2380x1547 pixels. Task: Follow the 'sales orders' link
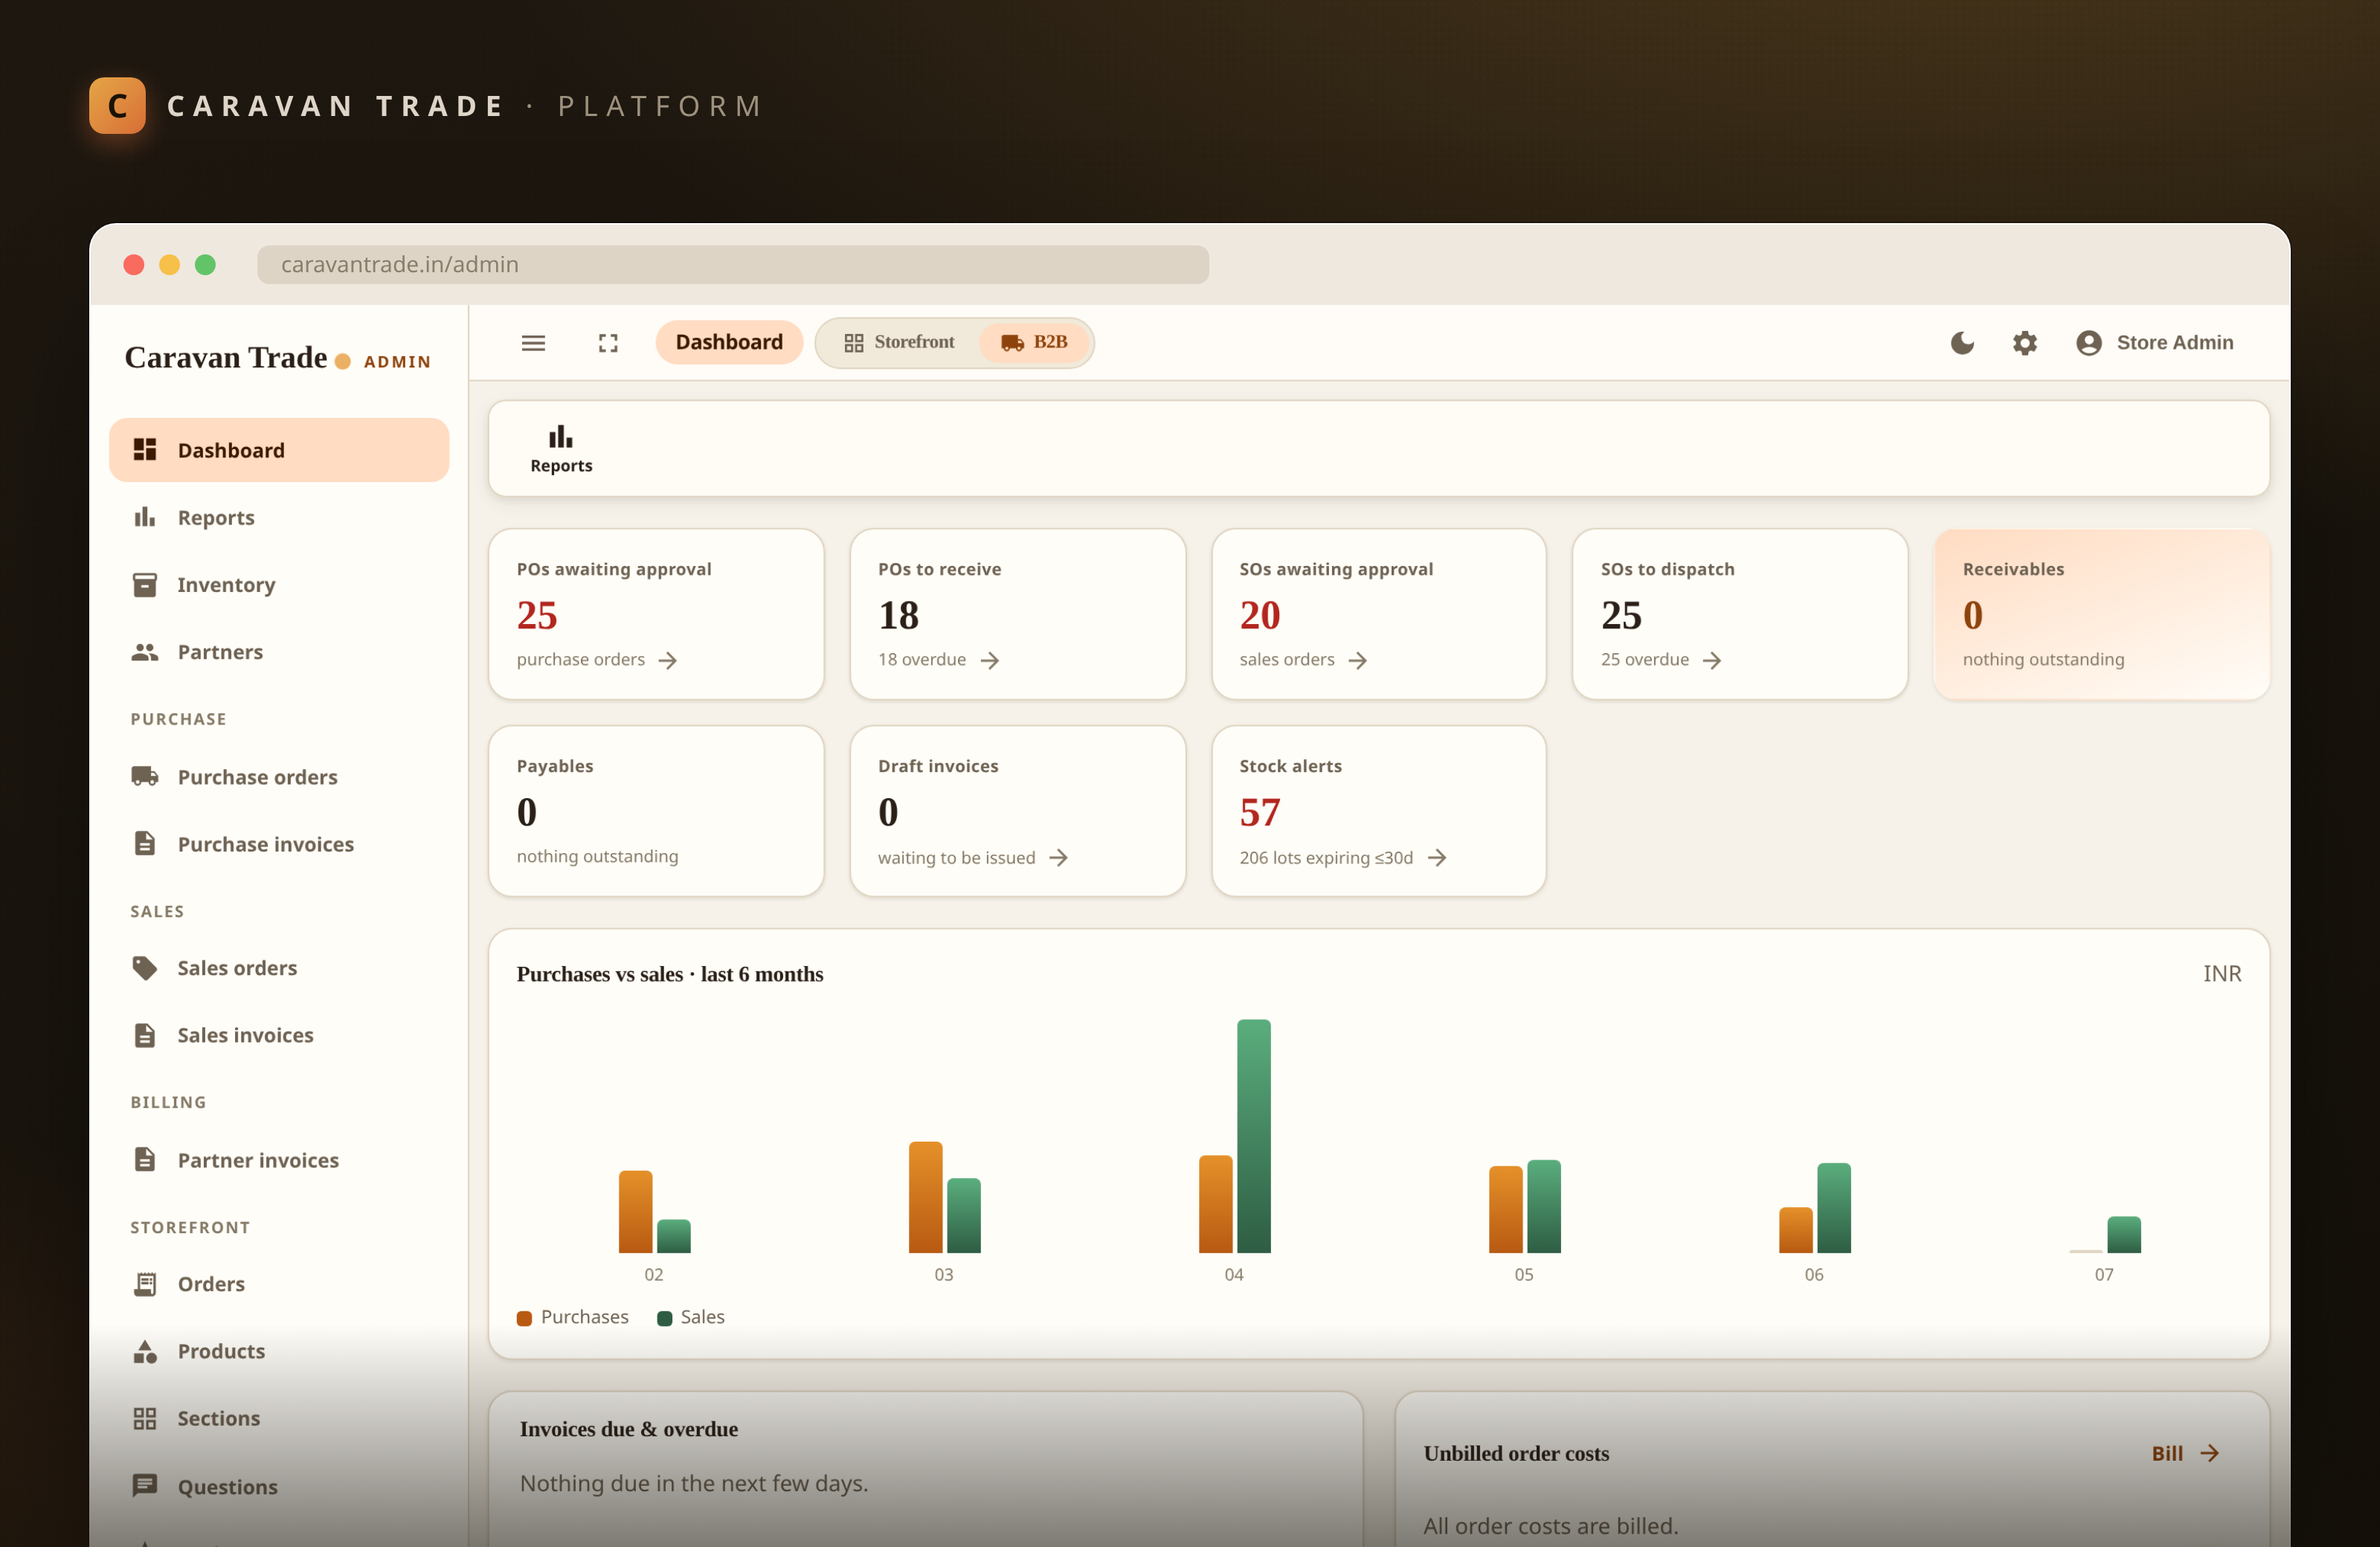point(1303,660)
